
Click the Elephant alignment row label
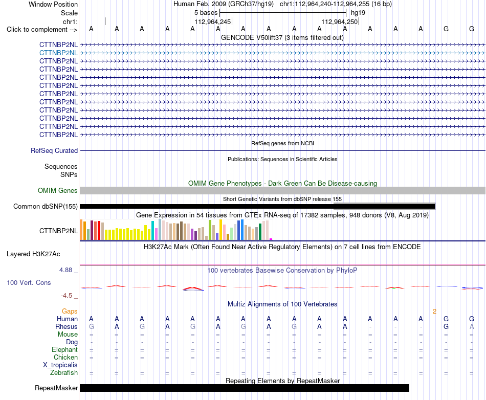(x=64, y=349)
